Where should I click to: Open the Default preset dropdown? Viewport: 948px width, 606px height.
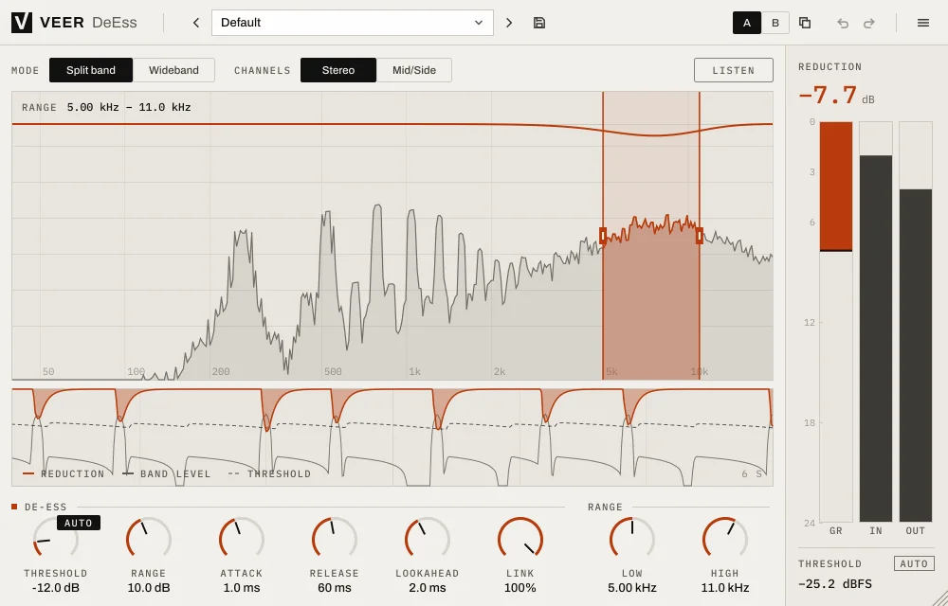point(353,23)
